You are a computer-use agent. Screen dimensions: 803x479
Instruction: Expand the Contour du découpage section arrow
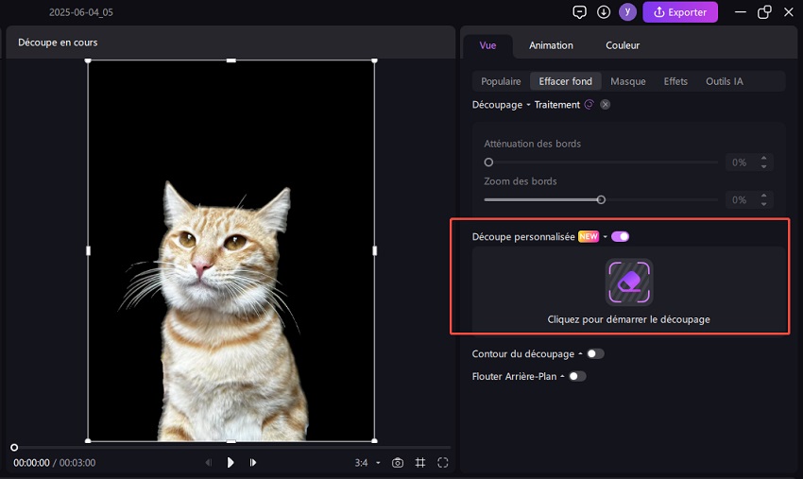coord(580,354)
